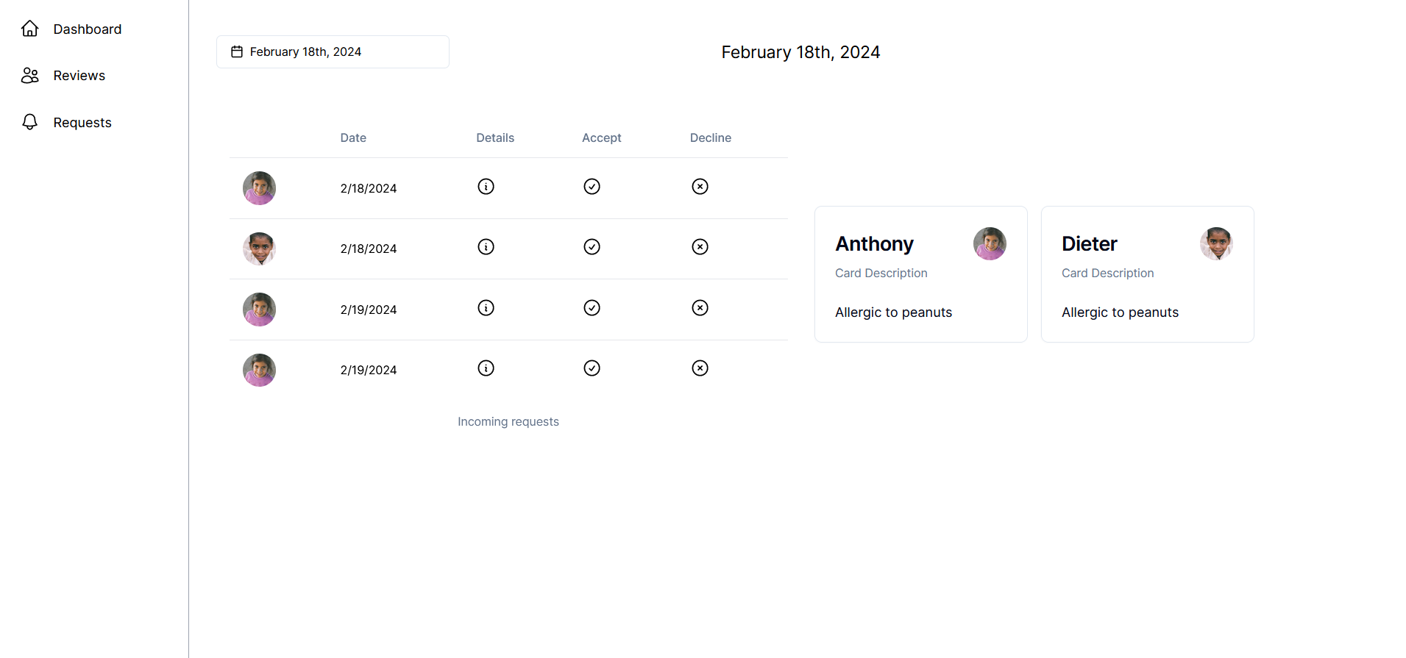Click Anthony's avatar on his card
The height and width of the screenshot is (658, 1406).
pyautogui.click(x=990, y=243)
